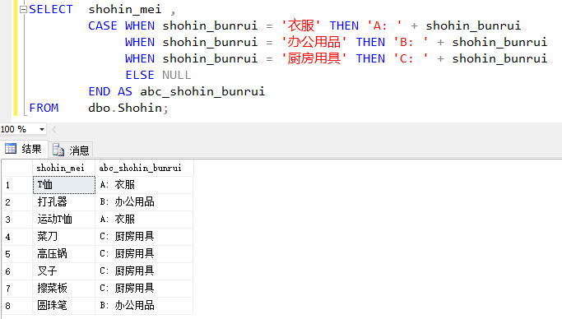Image resolution: width=562 pixels, height=319 pixels.
Task: Click the 'B: 办公用品' cell in row 8
Action: (144, 305)
